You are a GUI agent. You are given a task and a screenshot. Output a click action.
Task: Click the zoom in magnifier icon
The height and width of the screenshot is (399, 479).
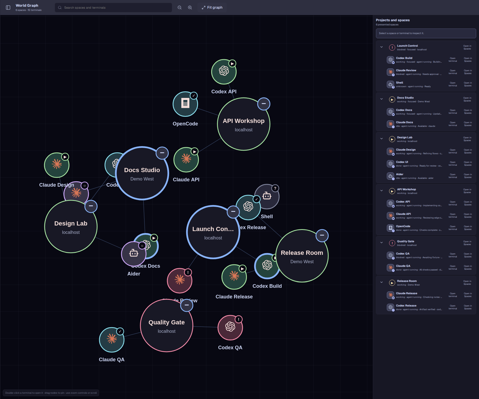click(190, 8)
